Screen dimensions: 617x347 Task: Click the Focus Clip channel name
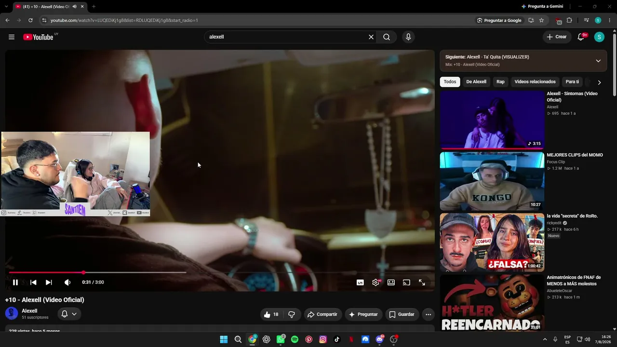point(556,162)
